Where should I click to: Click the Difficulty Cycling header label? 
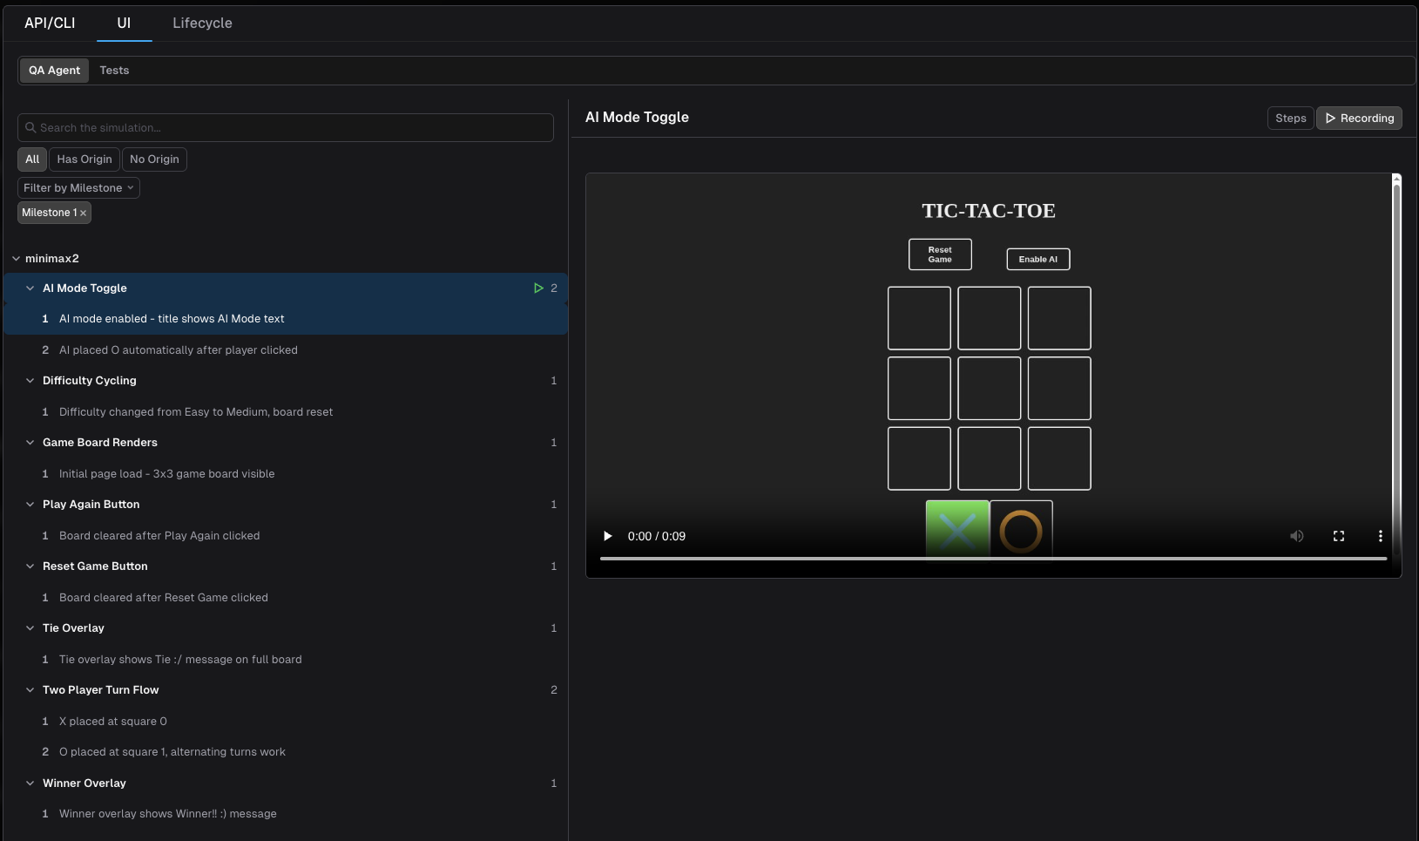(89, 381)
